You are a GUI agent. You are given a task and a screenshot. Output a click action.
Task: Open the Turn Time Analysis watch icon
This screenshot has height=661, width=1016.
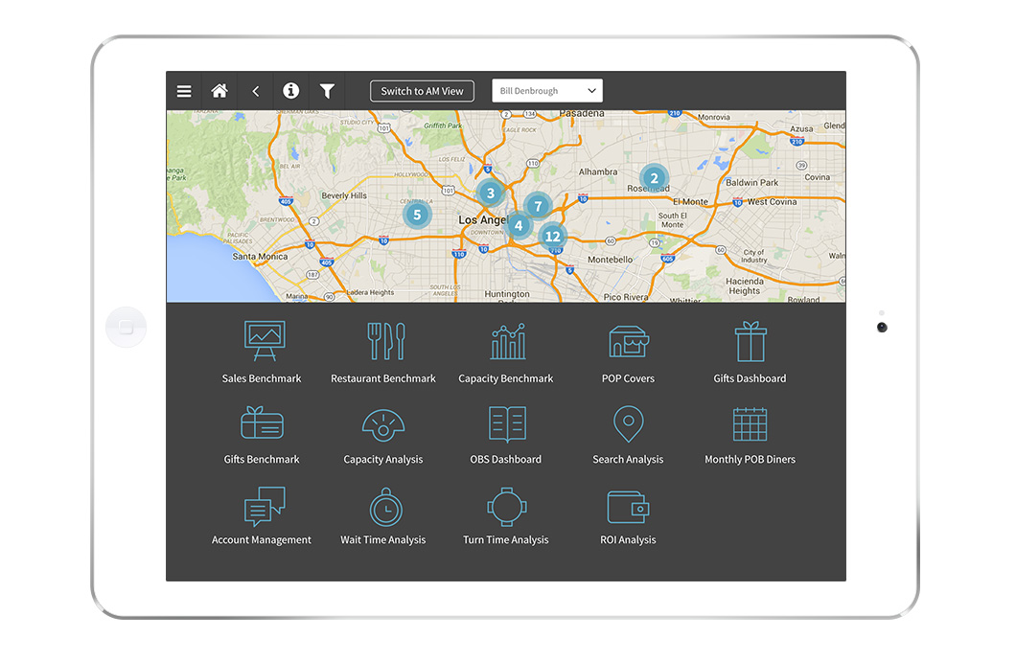click(x=507, y=507)
